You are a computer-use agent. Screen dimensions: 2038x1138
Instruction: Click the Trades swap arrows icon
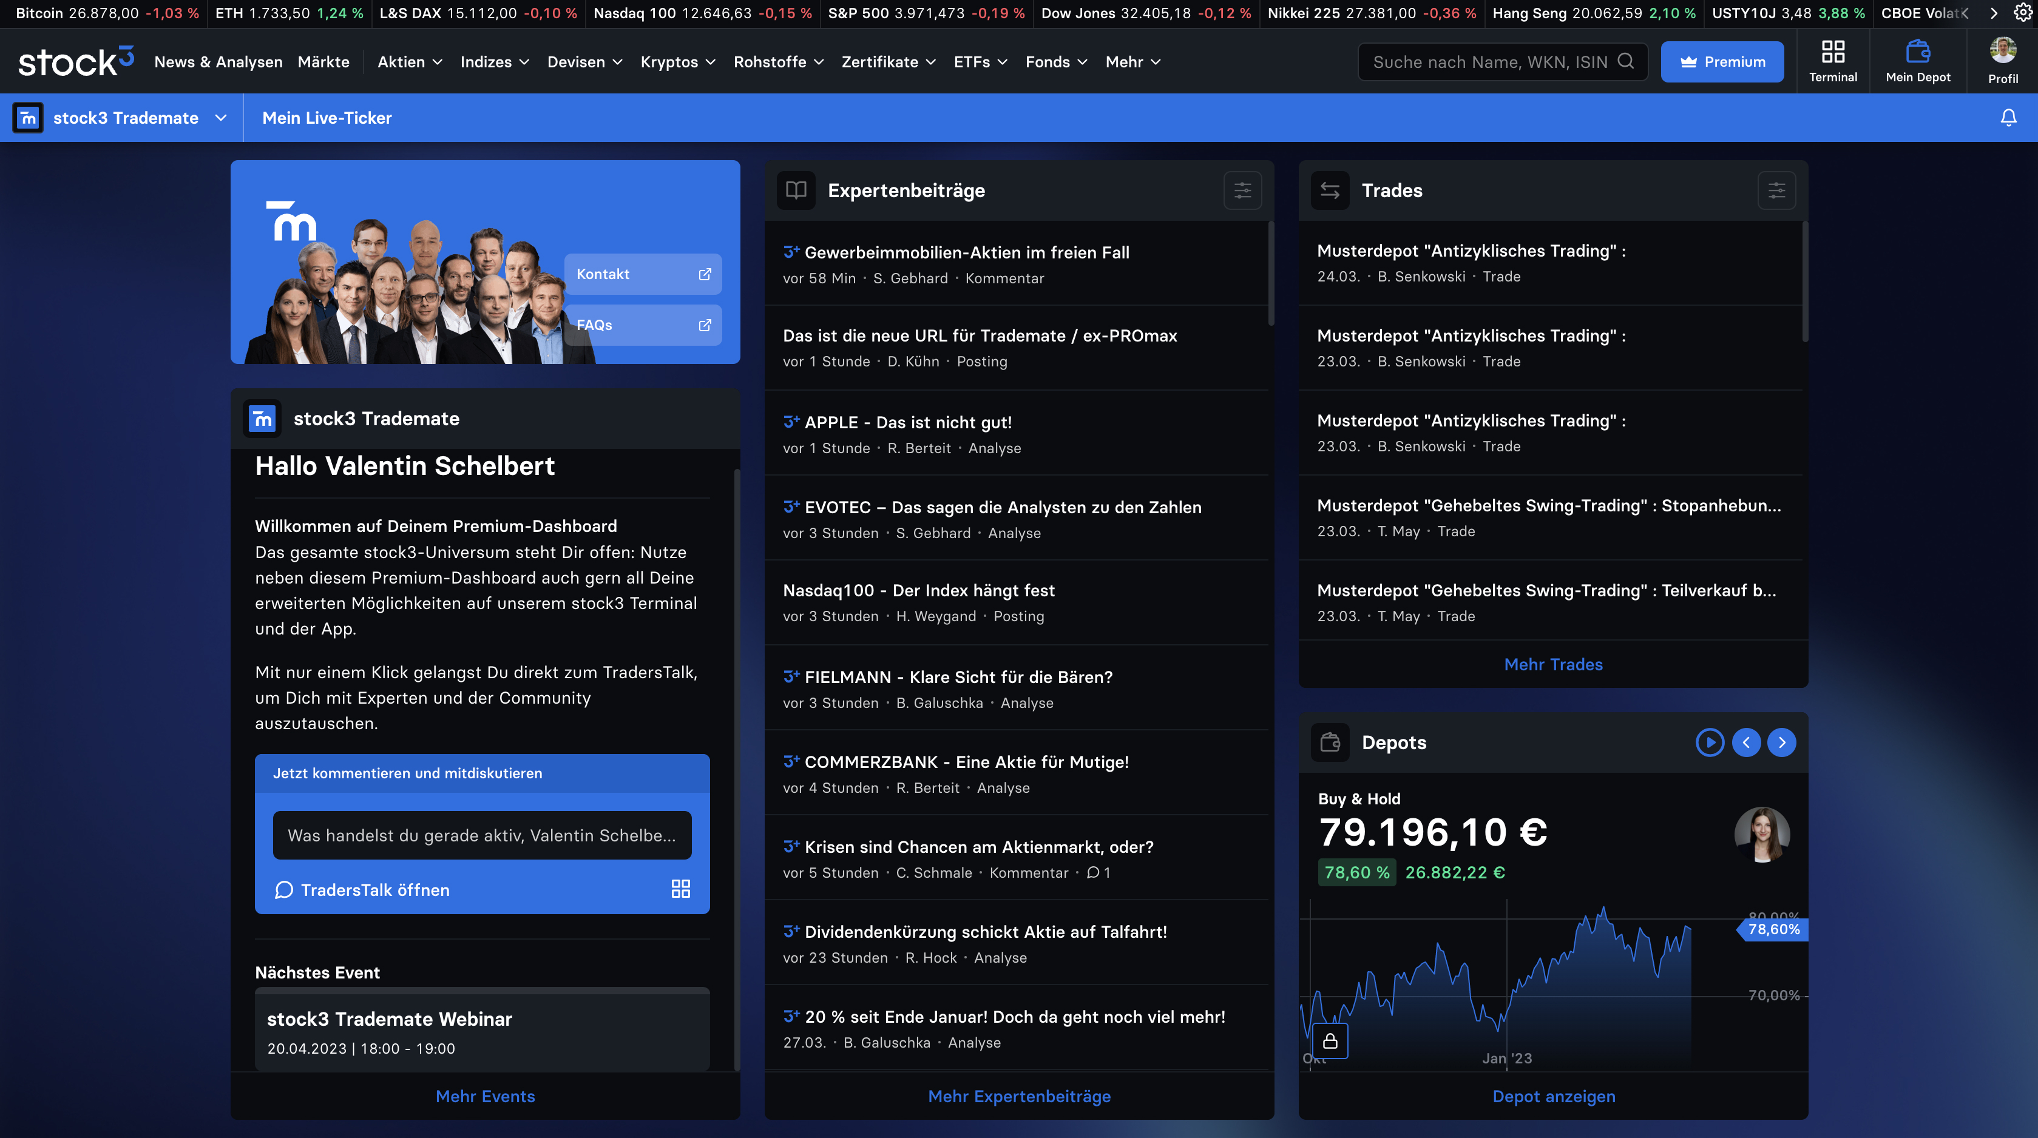coord(1330,190)
